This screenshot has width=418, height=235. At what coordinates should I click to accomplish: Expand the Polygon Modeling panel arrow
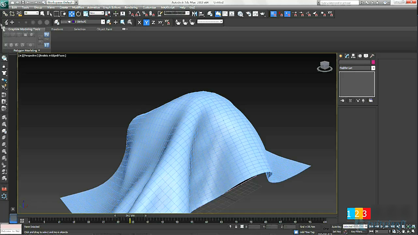(39, 50)
